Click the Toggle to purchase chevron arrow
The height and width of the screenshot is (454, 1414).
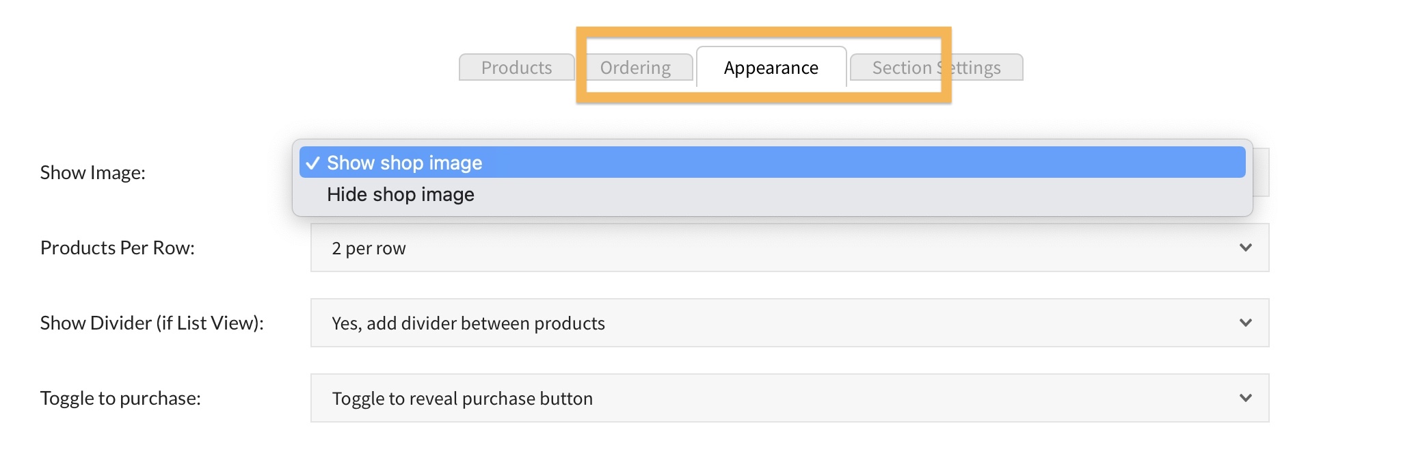pyautogui.click(x=1245, y=398)
